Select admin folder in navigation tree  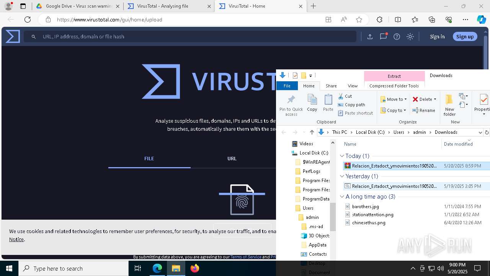pos(312,217)
